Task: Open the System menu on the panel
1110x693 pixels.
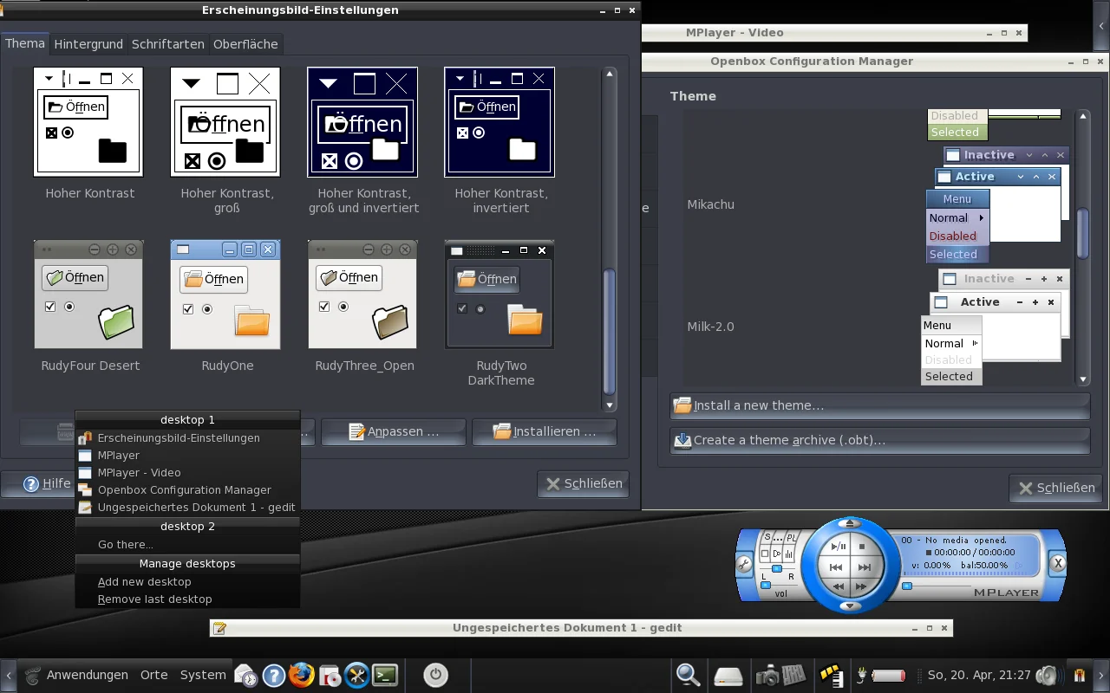Action: tap(203, 675)
